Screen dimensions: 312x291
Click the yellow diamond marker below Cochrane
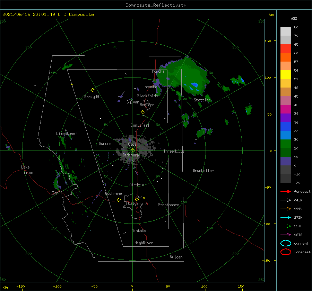click(x=119, y=200)
